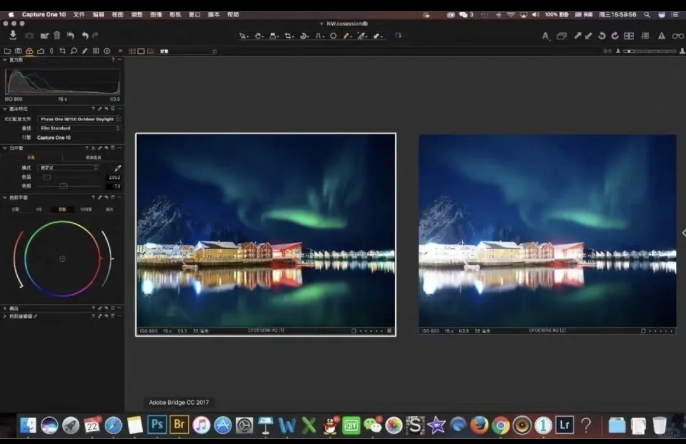Click the Import images icon
The height and width of the screenshot is (444, 686).
(13, 36)
